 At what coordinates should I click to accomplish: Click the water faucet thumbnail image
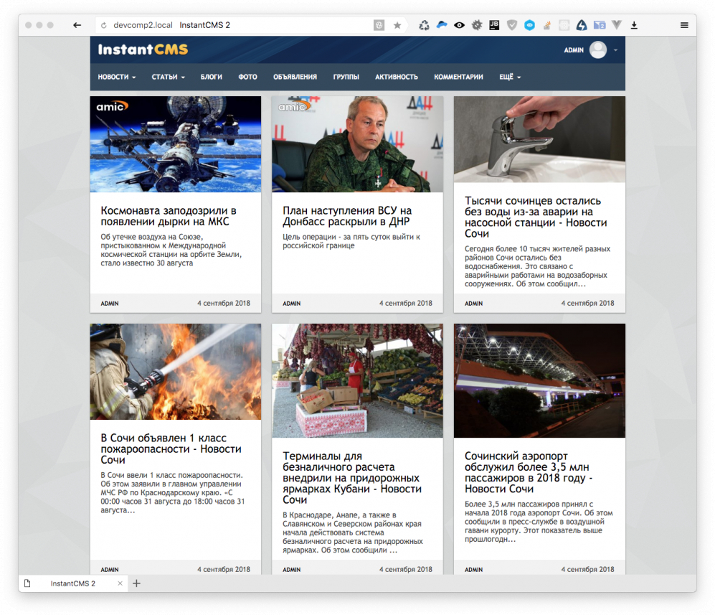[539, 139]
